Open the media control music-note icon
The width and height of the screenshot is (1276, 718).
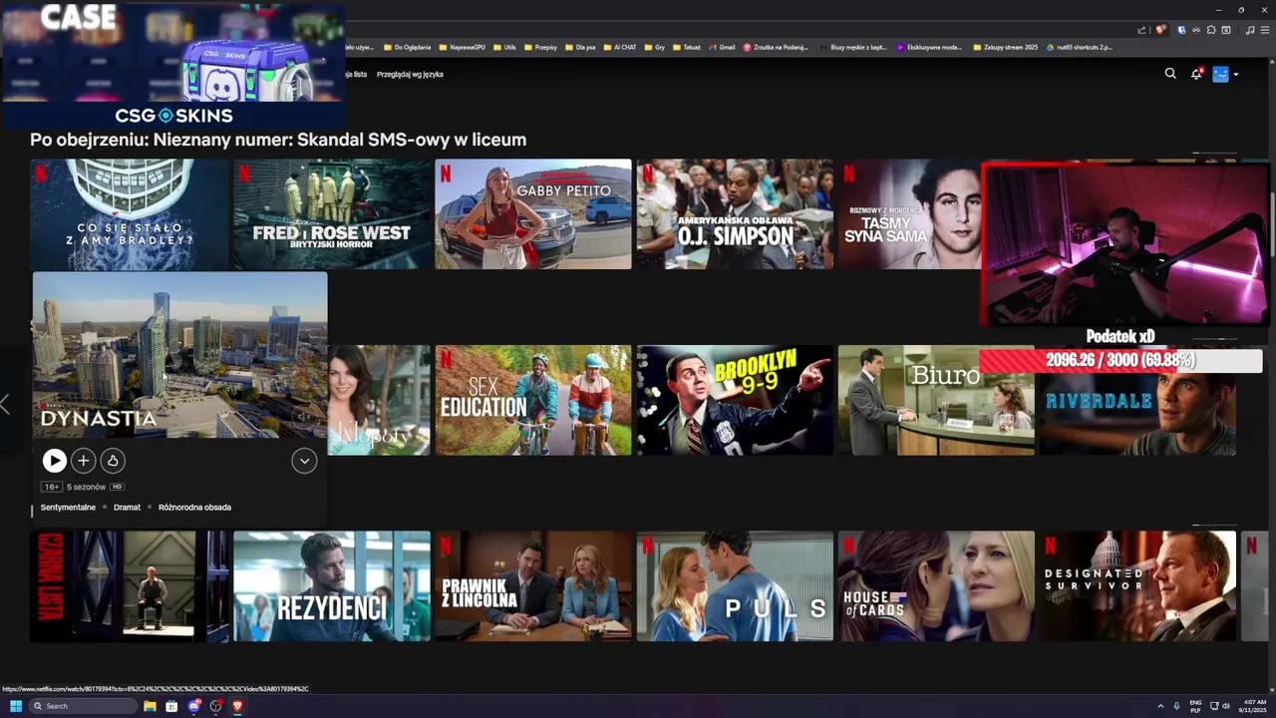(1250, 30)
